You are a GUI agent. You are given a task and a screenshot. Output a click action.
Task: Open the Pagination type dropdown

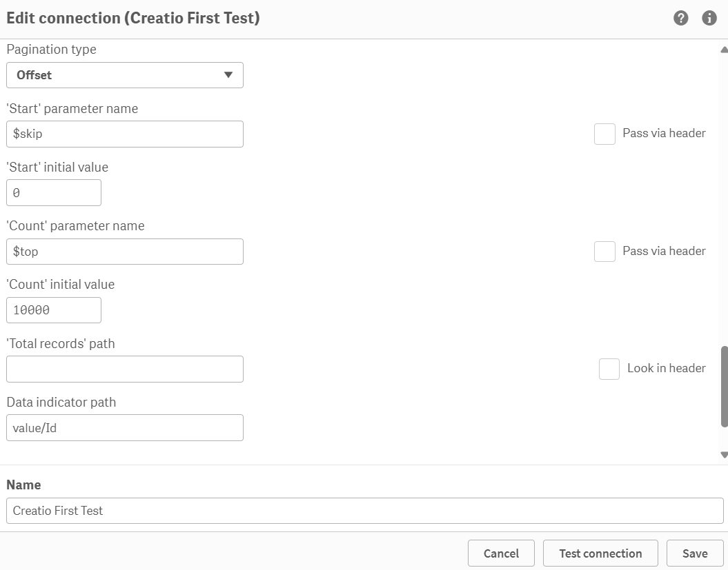124,75
